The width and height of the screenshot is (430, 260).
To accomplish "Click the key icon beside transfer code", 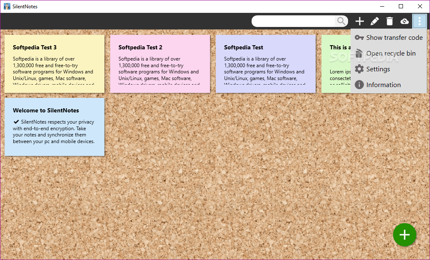I will [x=359, y=37].
